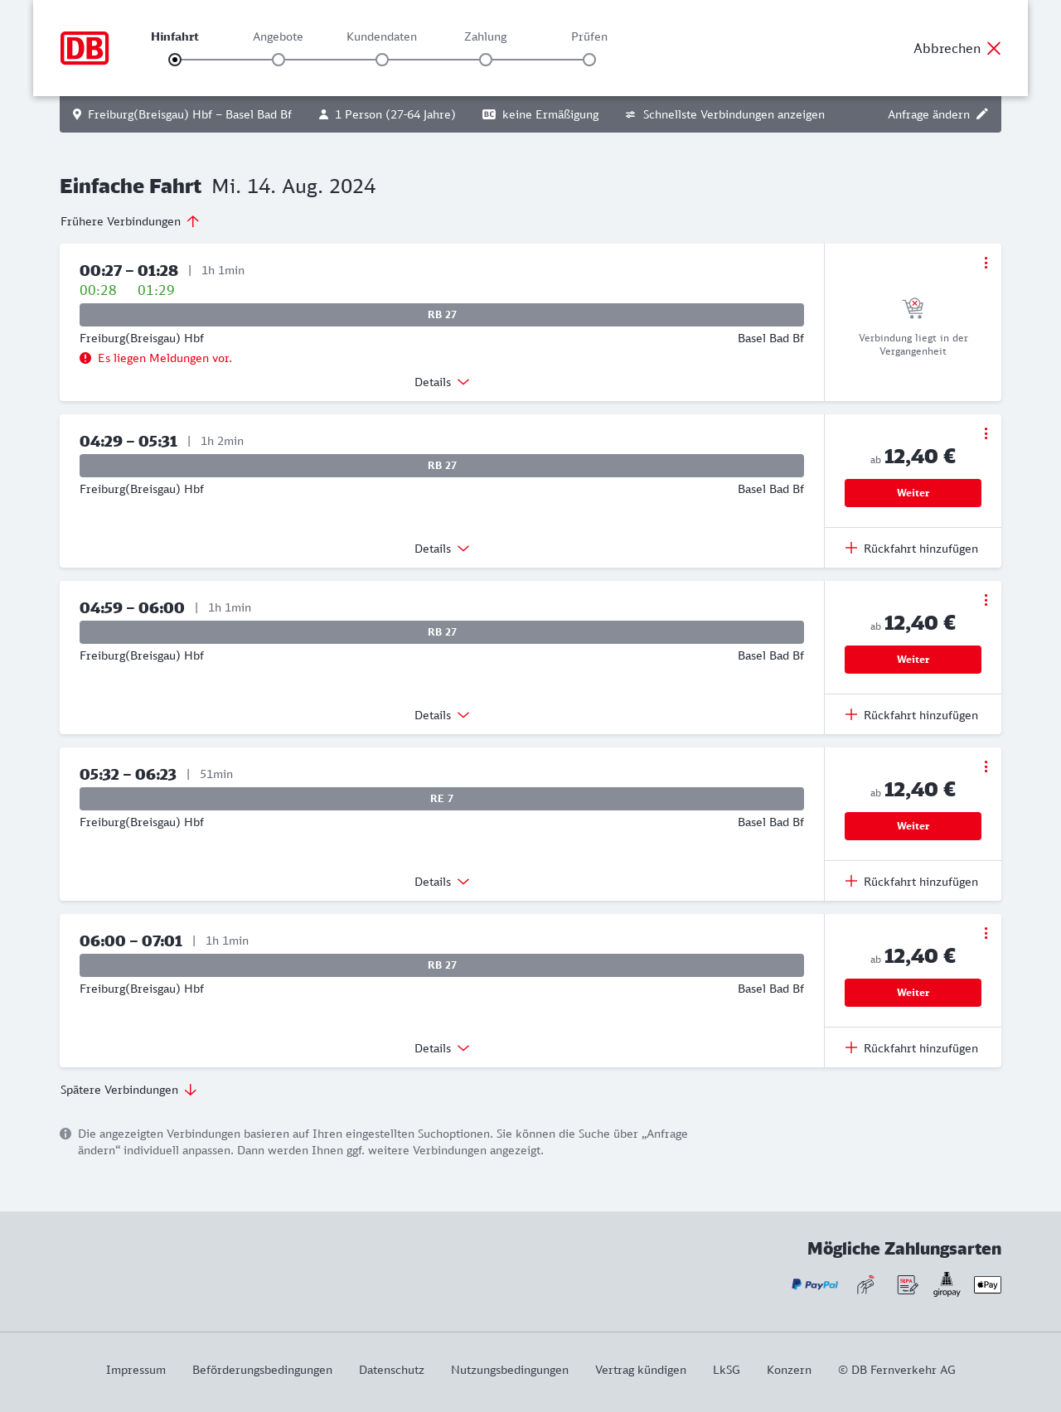Click the Hinfahrt step circle
The image size is (1061, 1412).
pos(175,60)
